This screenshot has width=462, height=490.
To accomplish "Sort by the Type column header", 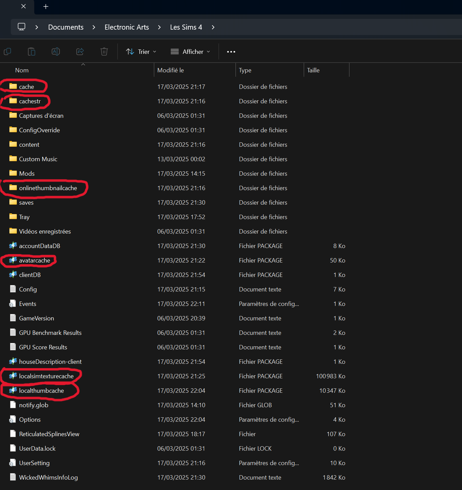I will pos(245,70).
